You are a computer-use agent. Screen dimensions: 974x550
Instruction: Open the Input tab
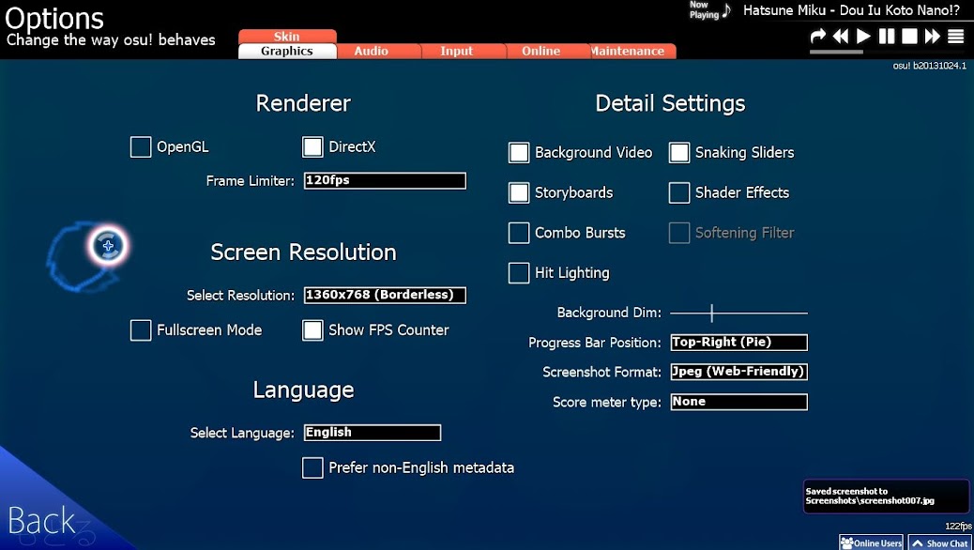pos(457,51)
